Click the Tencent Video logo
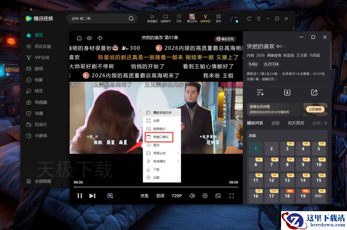The width and height of the screenshot is (347, 230). [x=39, y=19]
